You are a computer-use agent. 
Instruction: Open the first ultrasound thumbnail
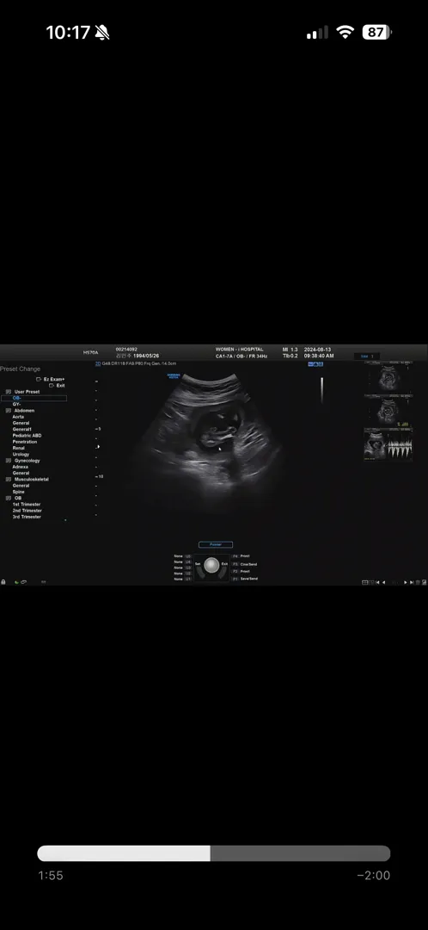click(388, 378)
